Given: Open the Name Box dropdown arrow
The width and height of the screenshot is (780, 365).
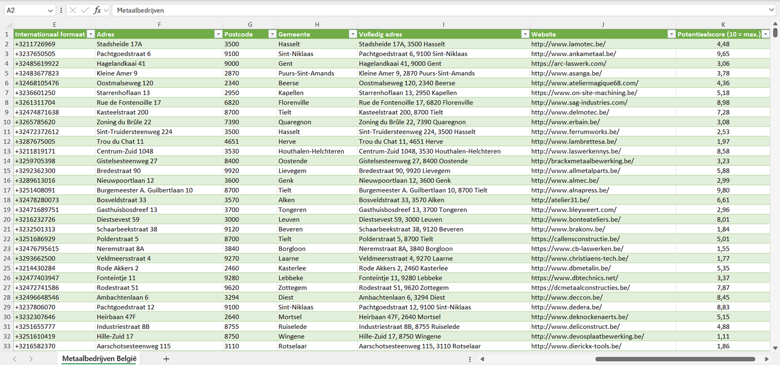Looking at the screenshot, I should point(50,10).
